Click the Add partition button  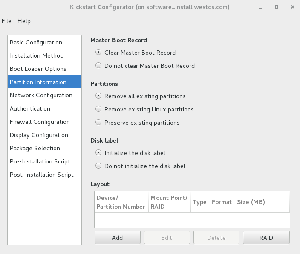tap(118, 237)
